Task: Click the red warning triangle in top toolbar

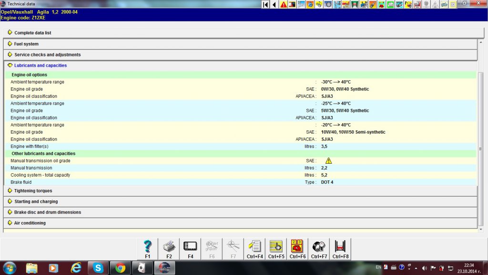Action: pos(284,4)
